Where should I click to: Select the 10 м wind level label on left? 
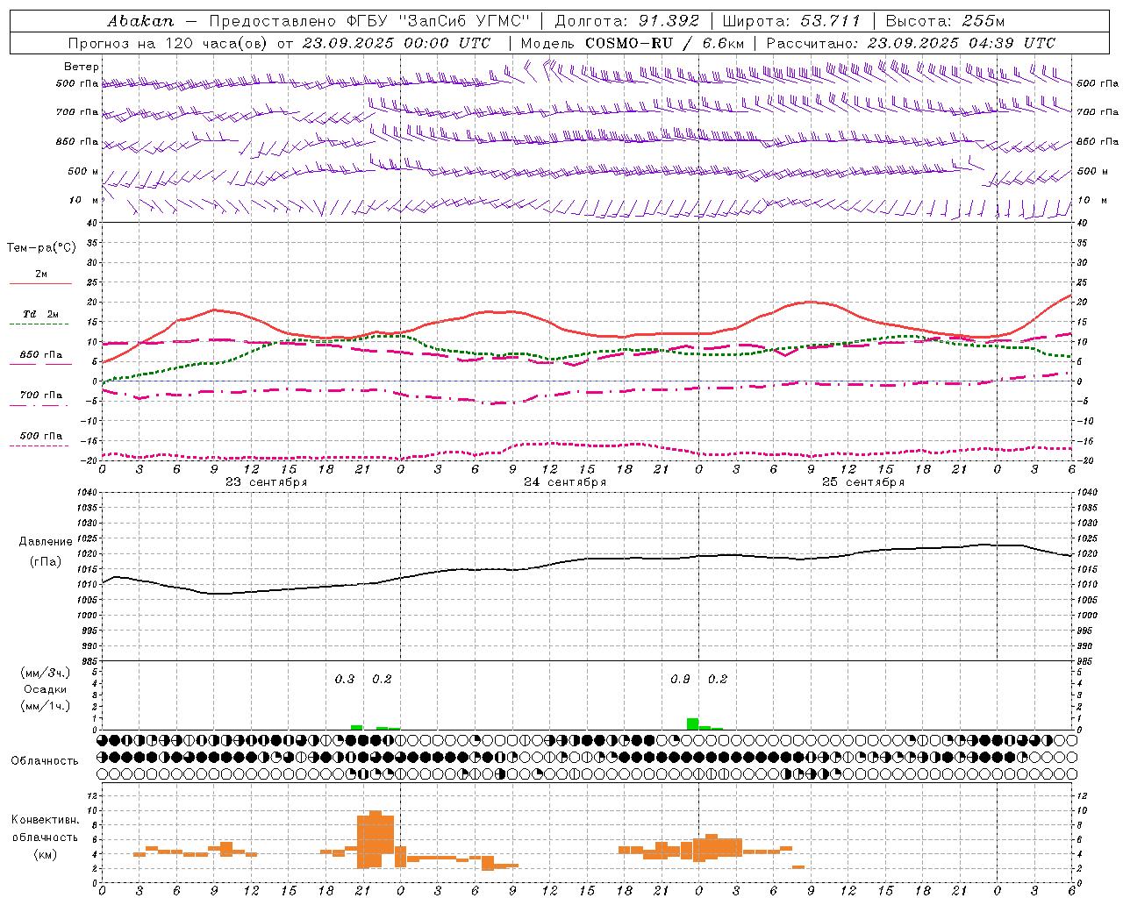(84, 200)
